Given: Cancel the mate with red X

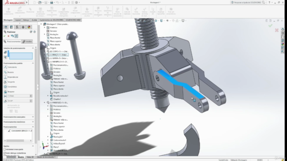Looking at the screenshot, I should 8,36.
